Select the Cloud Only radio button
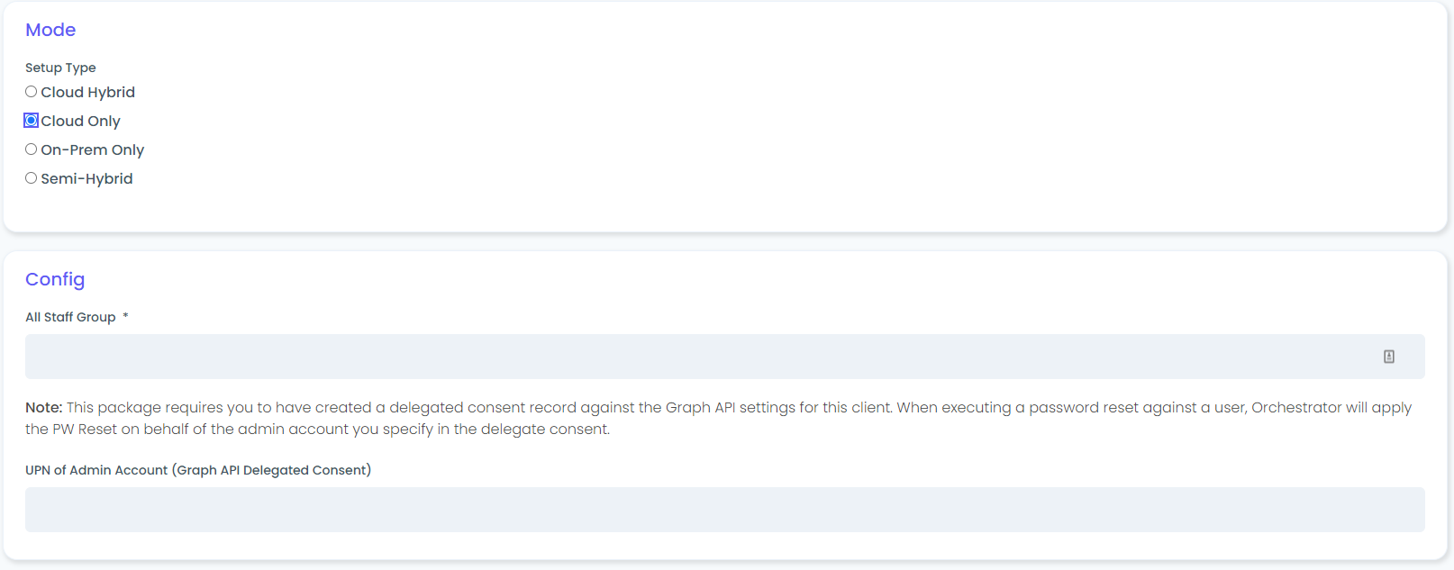Screen dimensions: 1454x570 click(32, 121)
